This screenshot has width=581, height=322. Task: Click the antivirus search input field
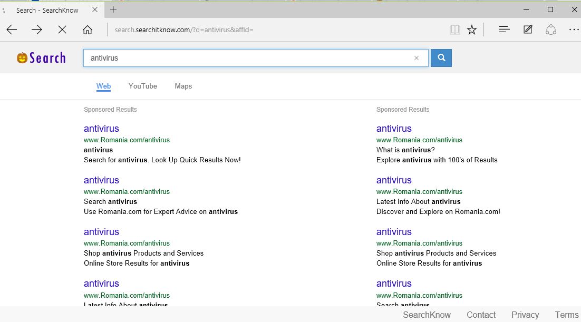(248, 58)
